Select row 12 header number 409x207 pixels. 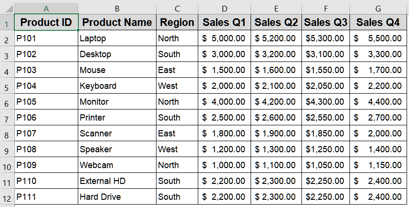click(7, 197)
